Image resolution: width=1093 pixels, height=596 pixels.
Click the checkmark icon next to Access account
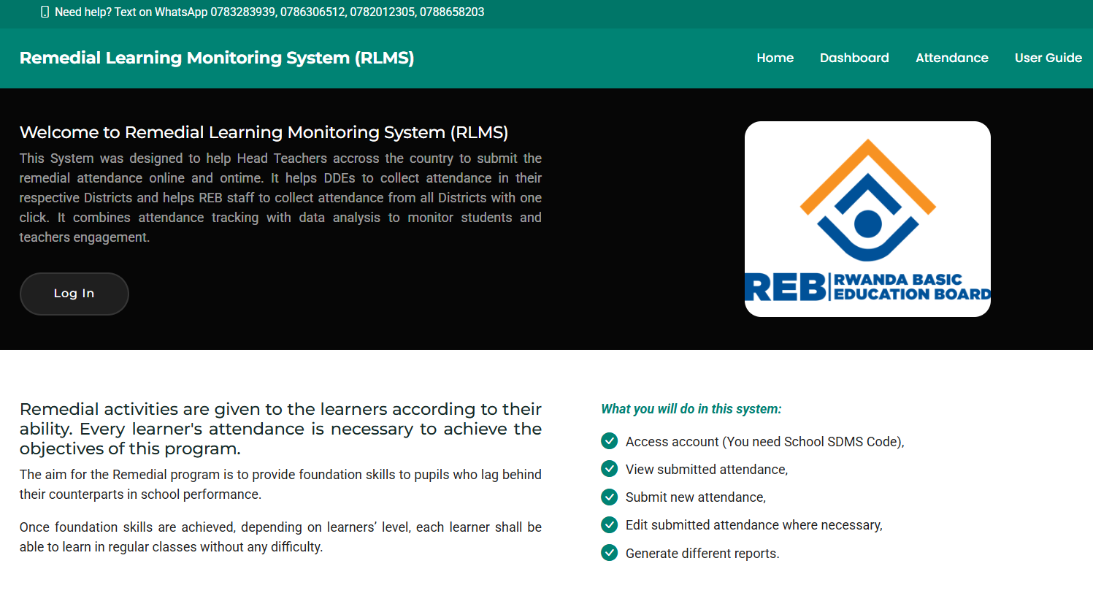[609, 441]
